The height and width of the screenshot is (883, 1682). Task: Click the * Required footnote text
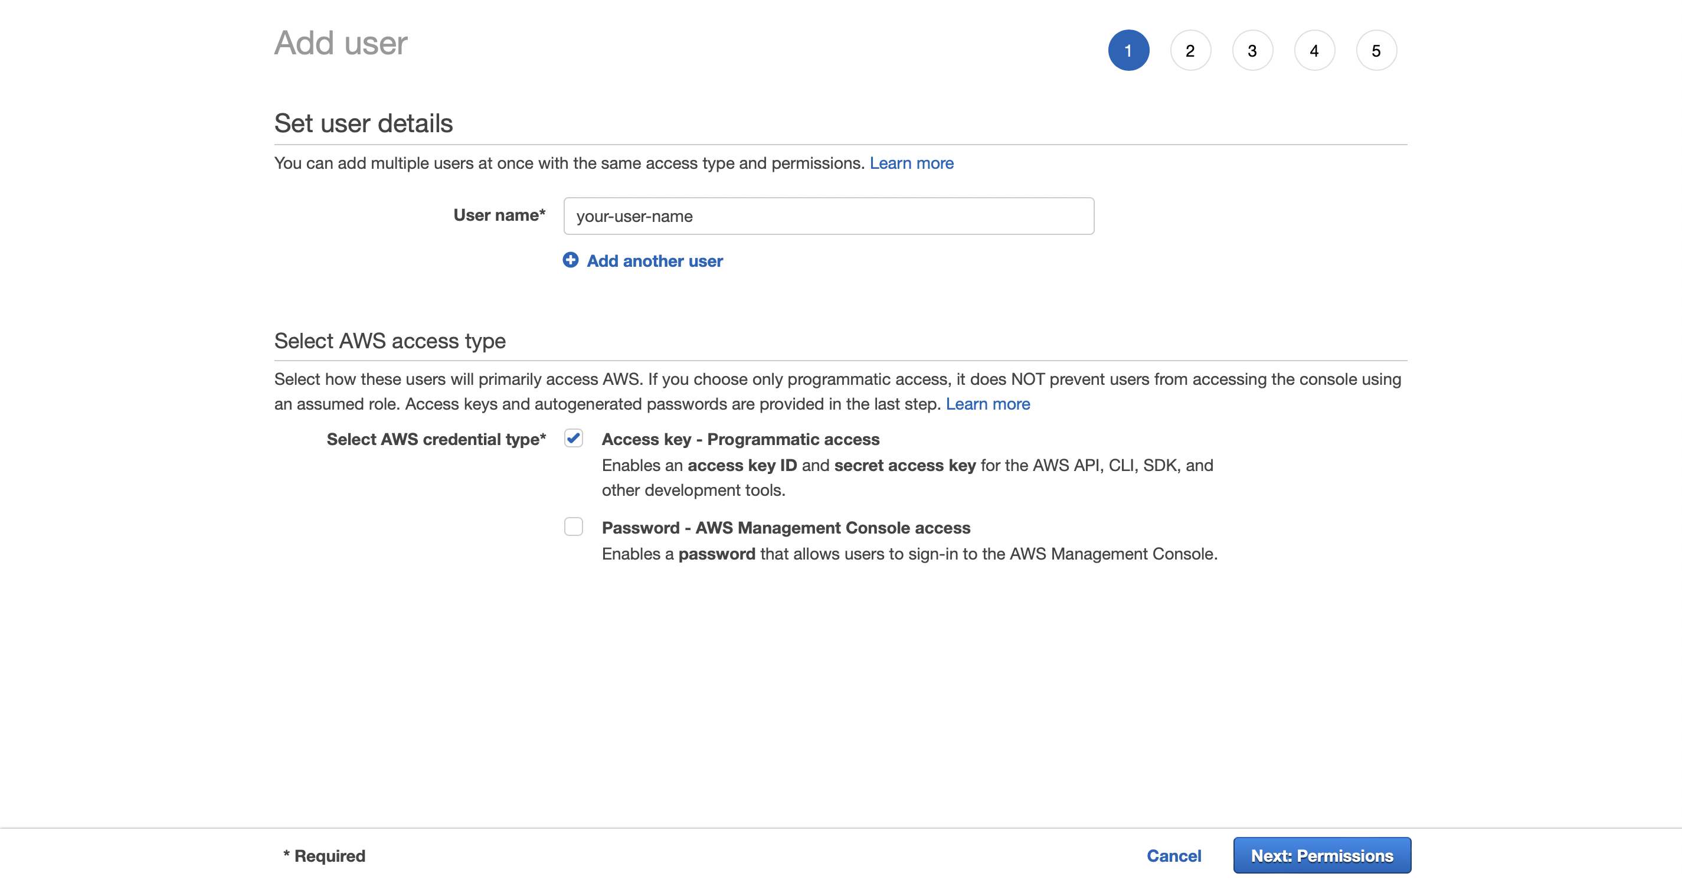click(x=324, y=856)
